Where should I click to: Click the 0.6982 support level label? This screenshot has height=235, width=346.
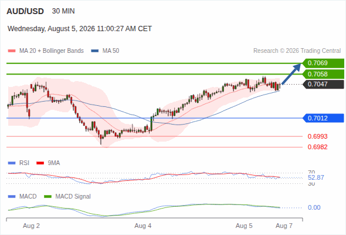[x=317, y=147]
